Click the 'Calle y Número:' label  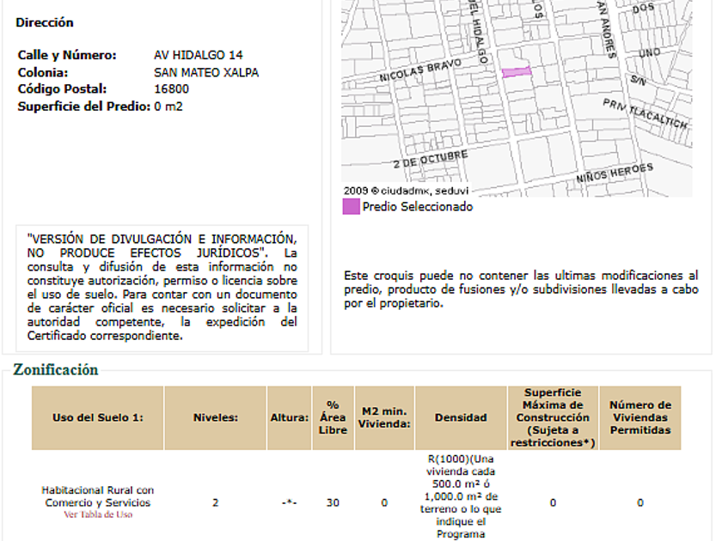pos(67,55)
